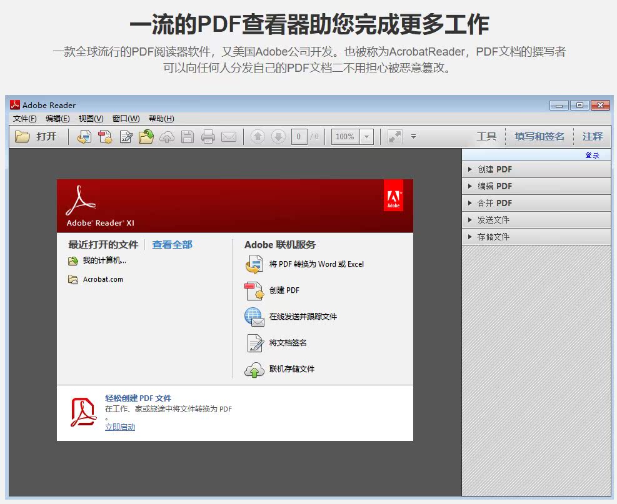The width and height of the screenshot is (617, 504).
Task: Click the 创建 PDF service icon
Action: click(254, 291)
